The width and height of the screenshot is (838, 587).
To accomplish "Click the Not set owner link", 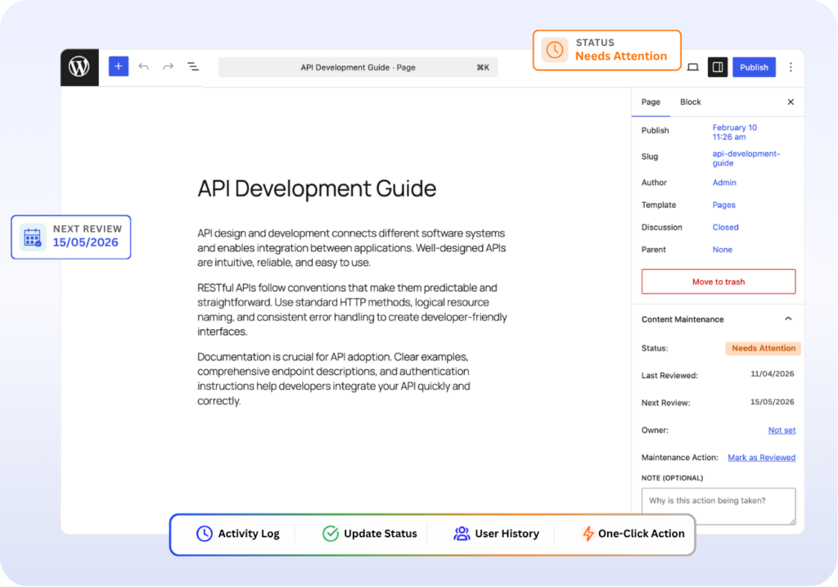I will click(x=782, y=431).
